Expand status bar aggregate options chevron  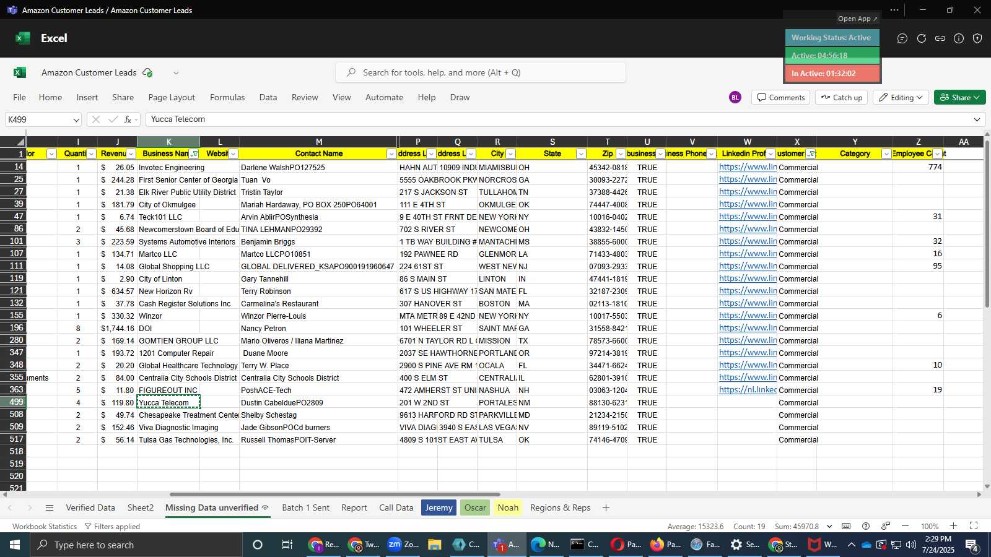(829, 526)
